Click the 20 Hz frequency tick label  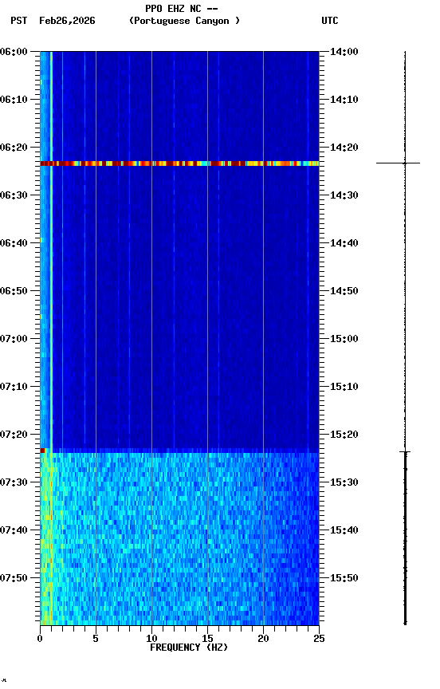(x=264, y=639)
